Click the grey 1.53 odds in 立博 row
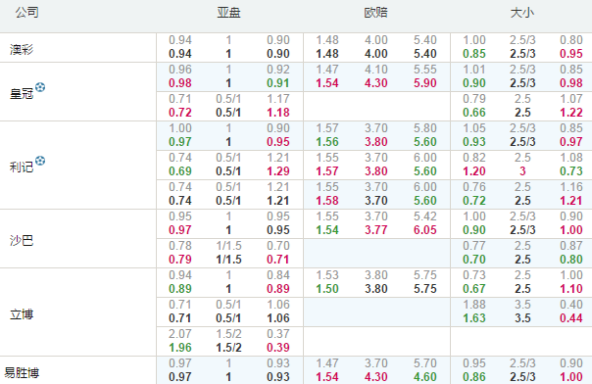Viewport: 592px width, 384px height. [327, 275]
